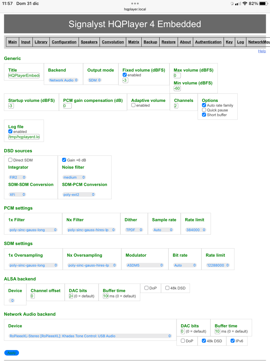Open the PCM Sample rate Auto dropdown

coord(163,230)
